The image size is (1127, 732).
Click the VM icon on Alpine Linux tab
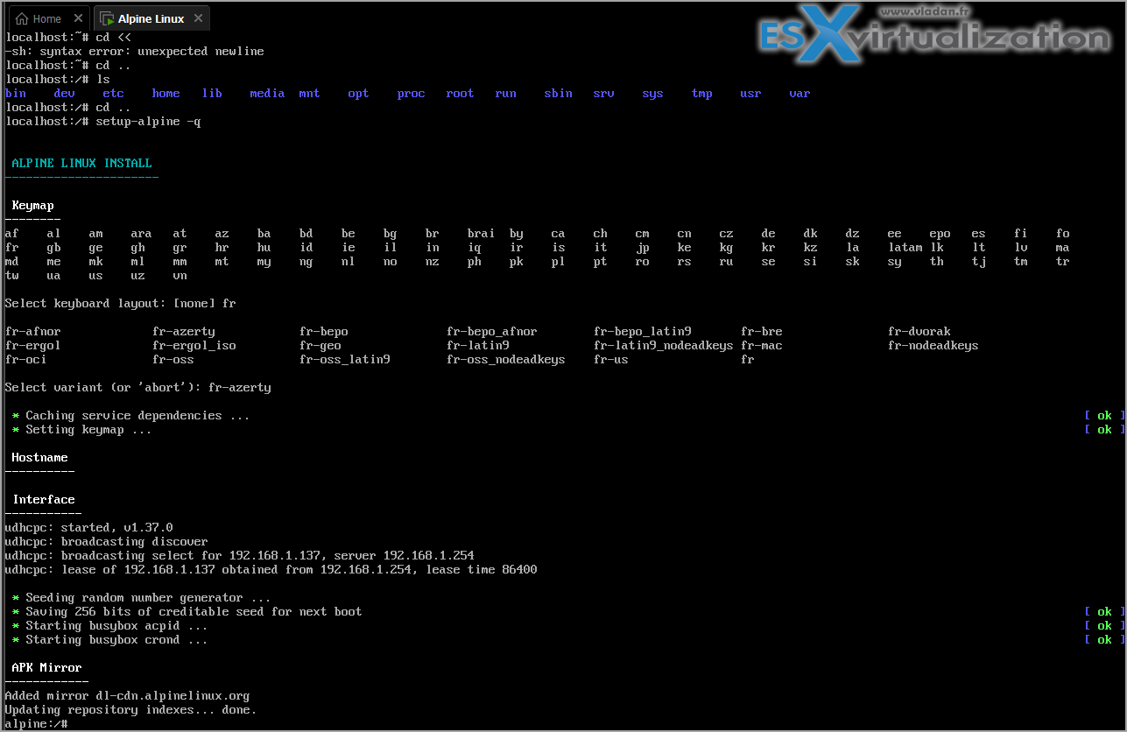[106, 18]
